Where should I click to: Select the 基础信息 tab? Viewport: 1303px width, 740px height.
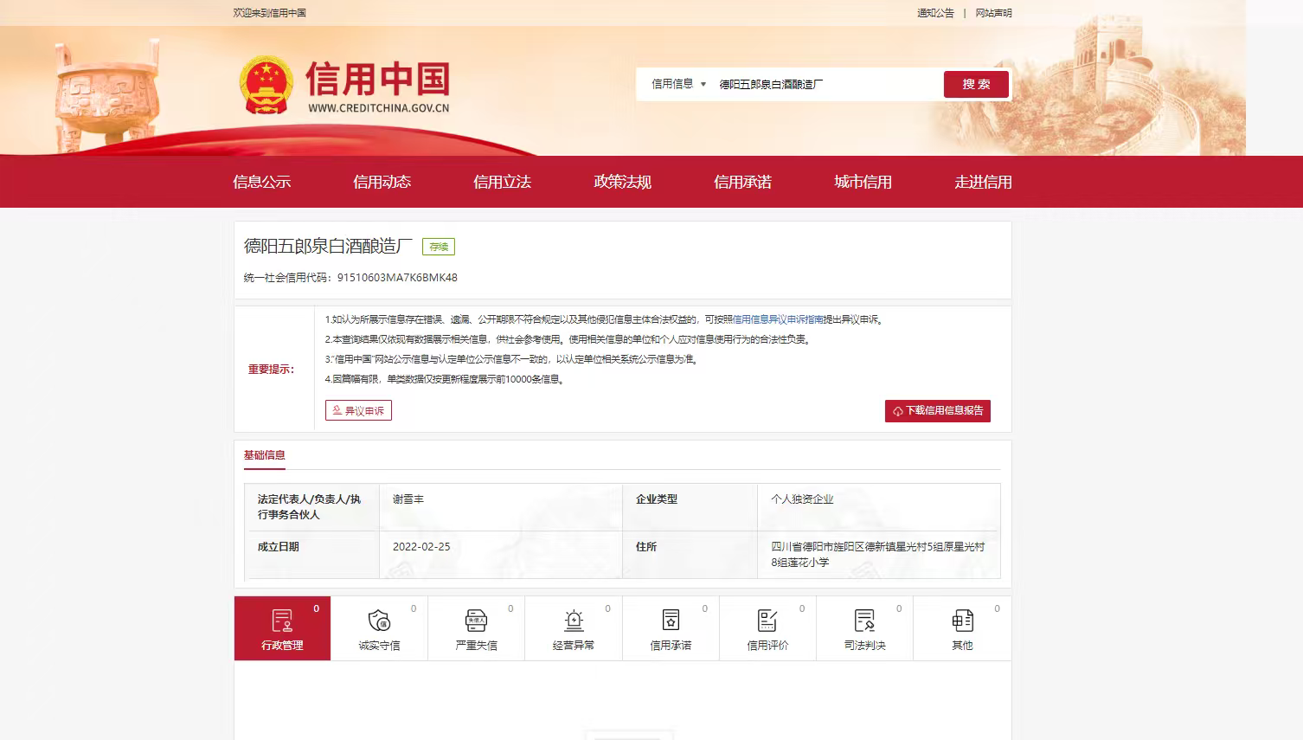pyautogui.click(x=264, y=455)
